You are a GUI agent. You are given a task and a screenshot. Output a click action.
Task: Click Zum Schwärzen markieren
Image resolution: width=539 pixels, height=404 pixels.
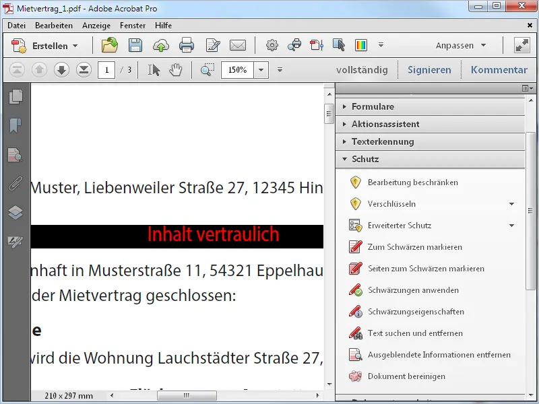click(x=406, y=247)
